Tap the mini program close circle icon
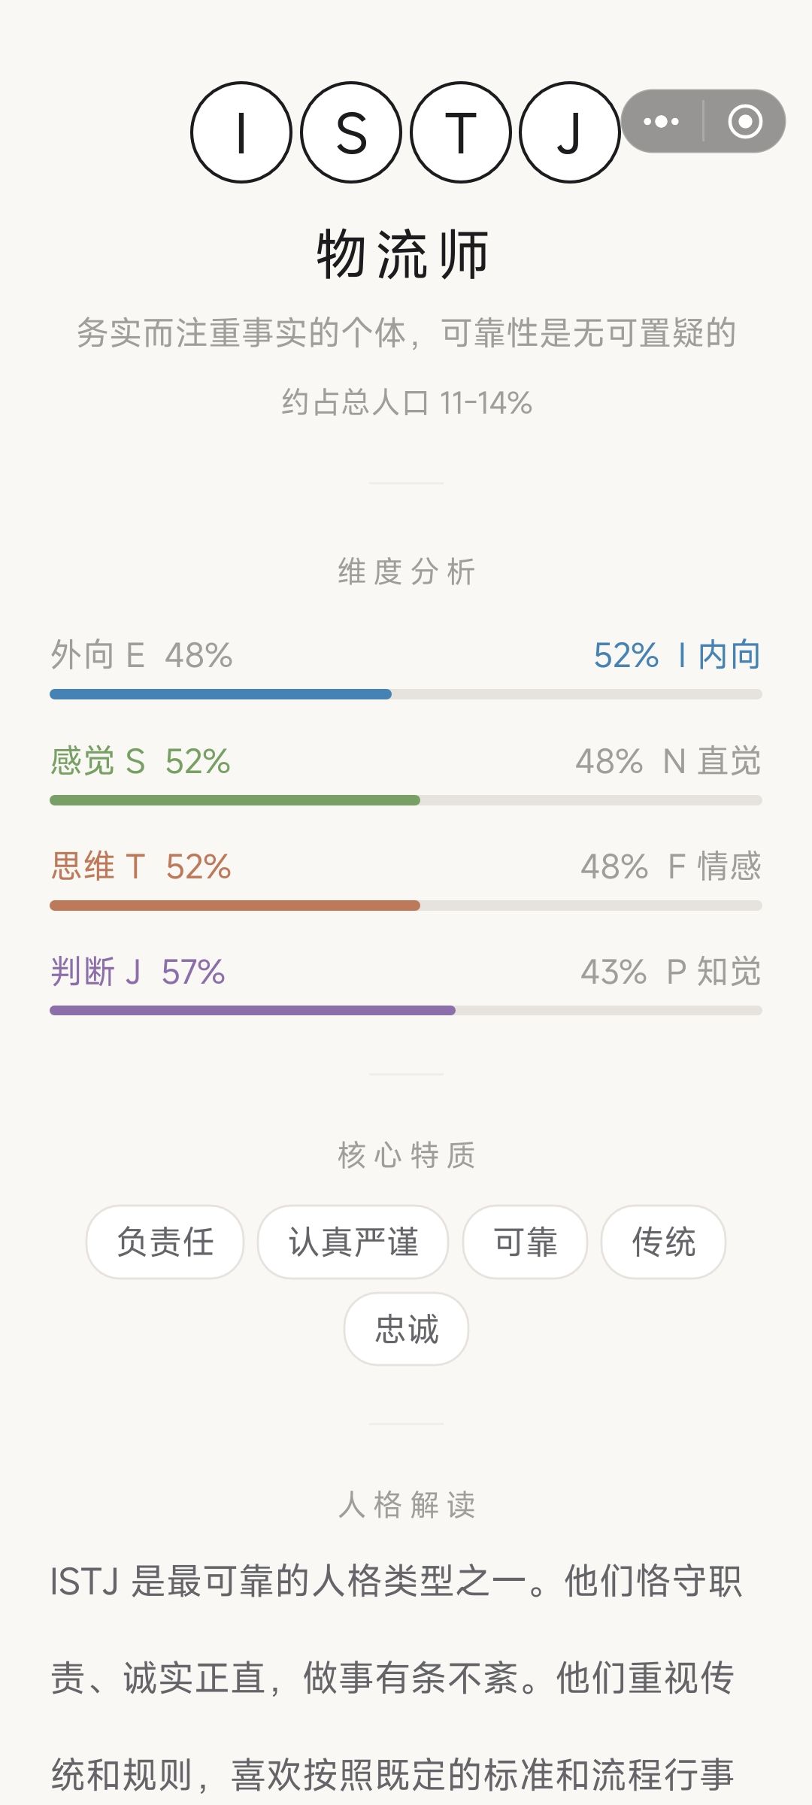This screenshot has width=812, height=1805. tap(745, 121)
